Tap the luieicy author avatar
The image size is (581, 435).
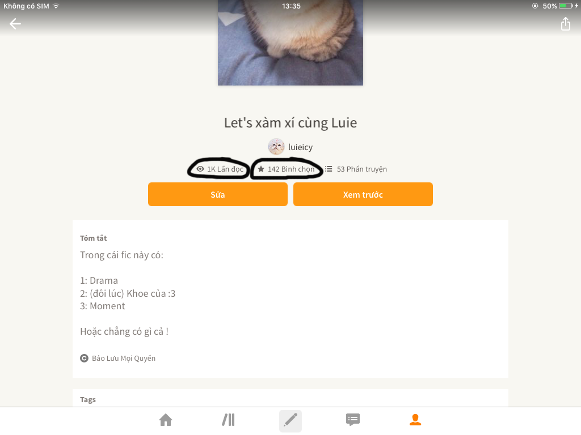[x=276, y=147]
